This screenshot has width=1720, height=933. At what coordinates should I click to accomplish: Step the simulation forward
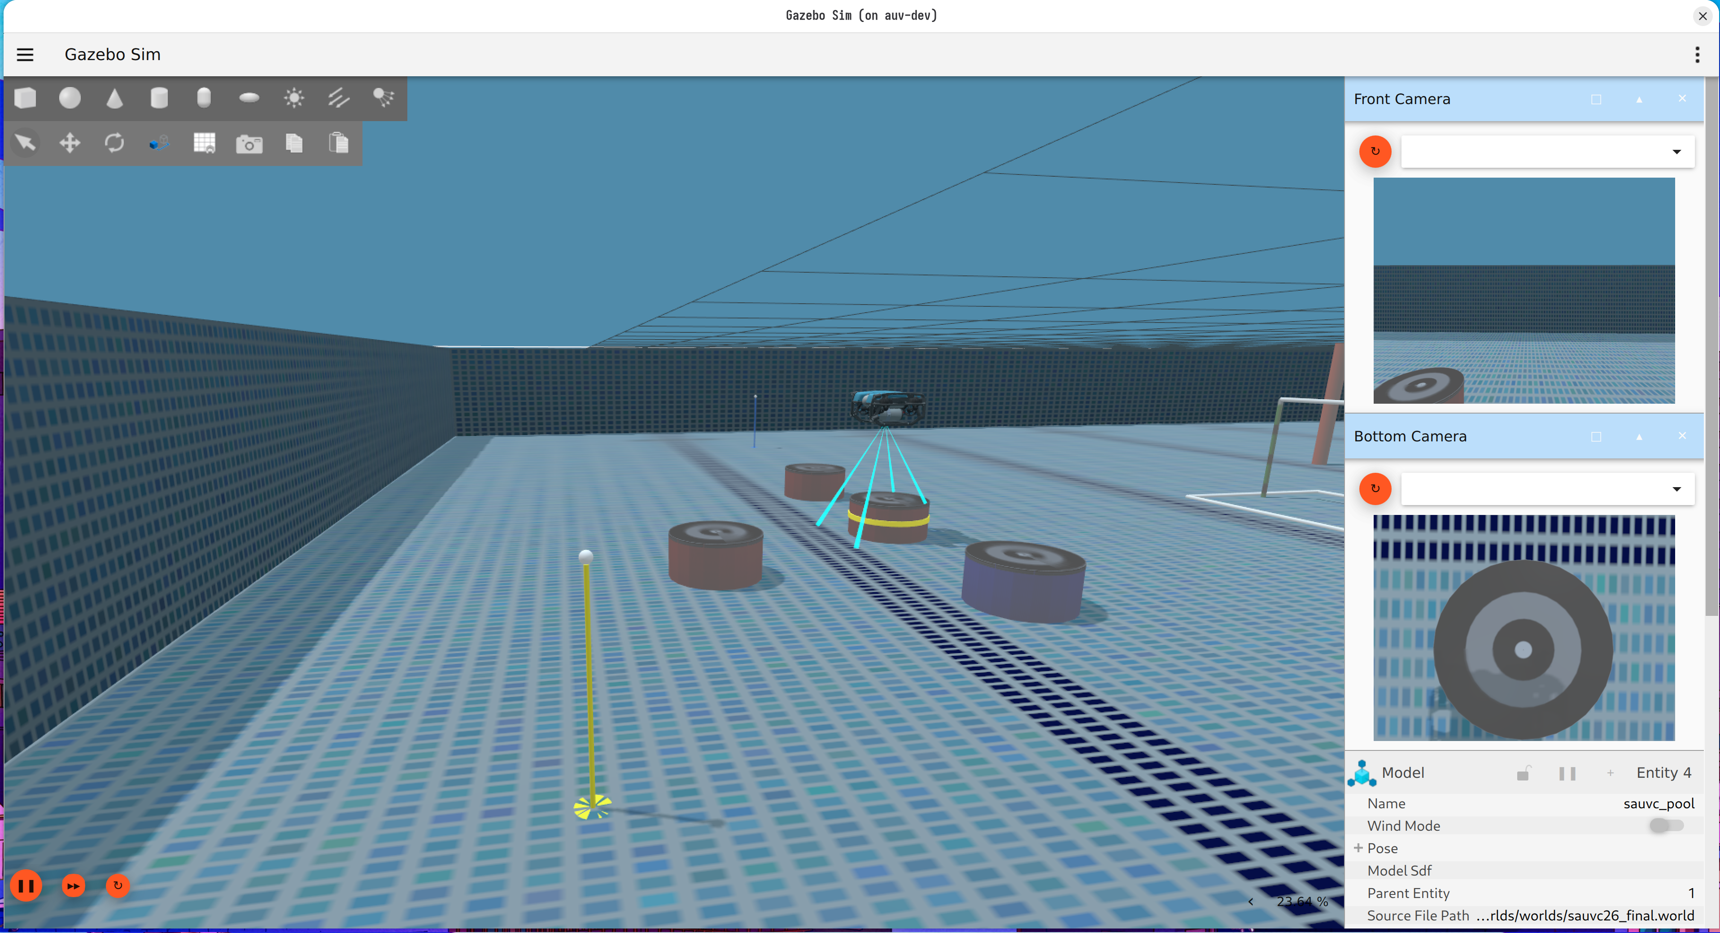[x=74, y=886]
